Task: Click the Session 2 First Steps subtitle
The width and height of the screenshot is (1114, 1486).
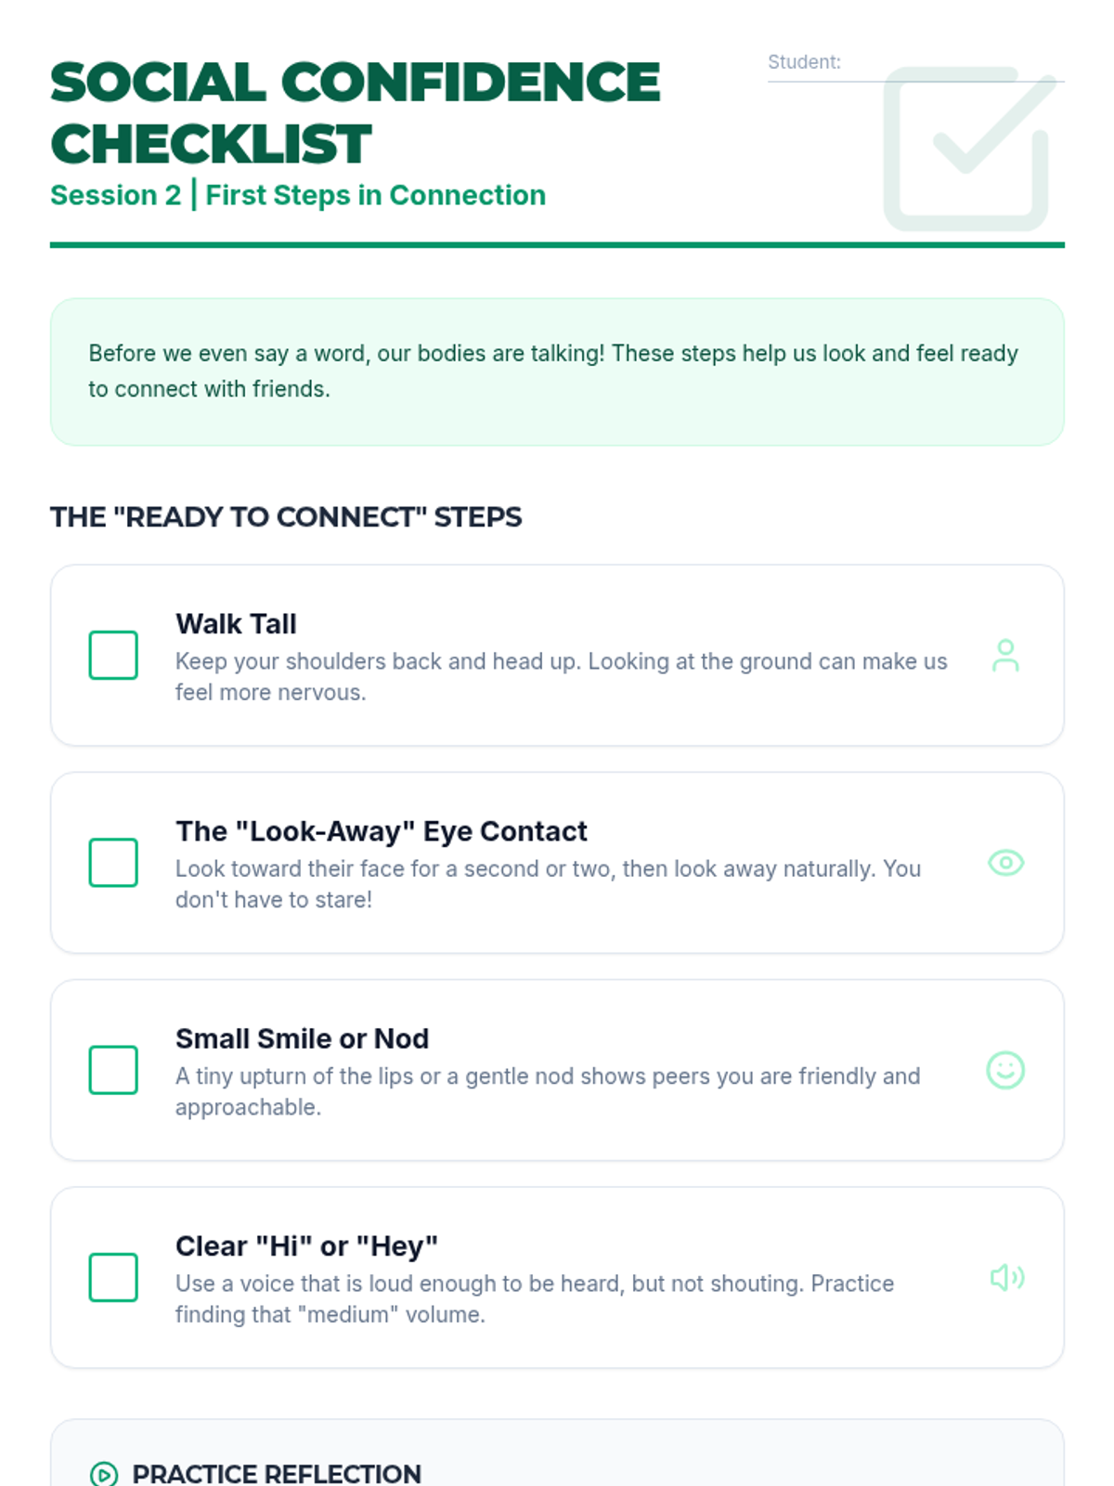Action: pyautogui.click(x=298, y=195)
